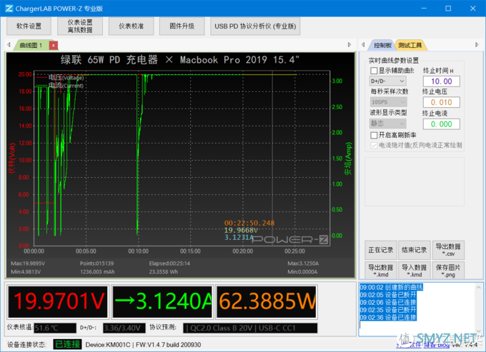
Task: Minimize the POWER-Z window
Action: click(424, 9)
